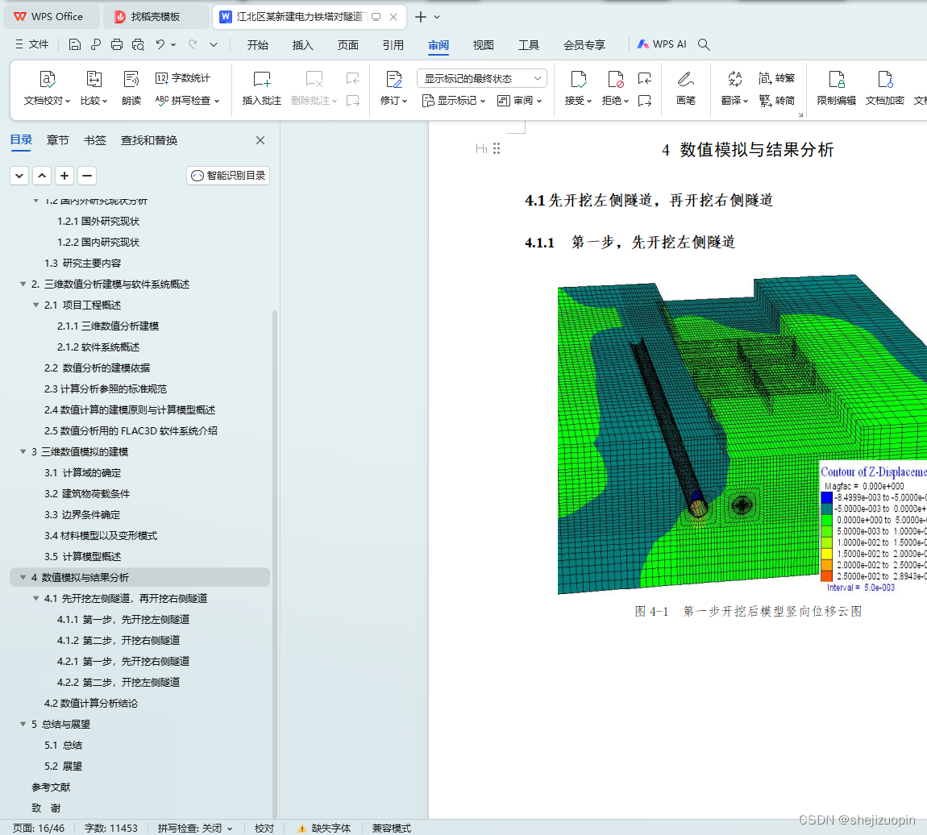Open the 显示标记的最终状态 dropdown
The height and width of the screenshot is (835, 927).
480,77
